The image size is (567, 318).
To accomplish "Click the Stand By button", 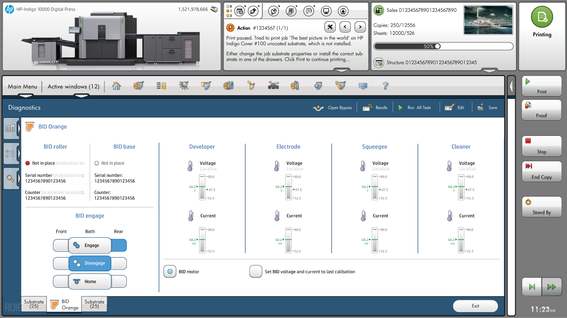I will 542,207.
